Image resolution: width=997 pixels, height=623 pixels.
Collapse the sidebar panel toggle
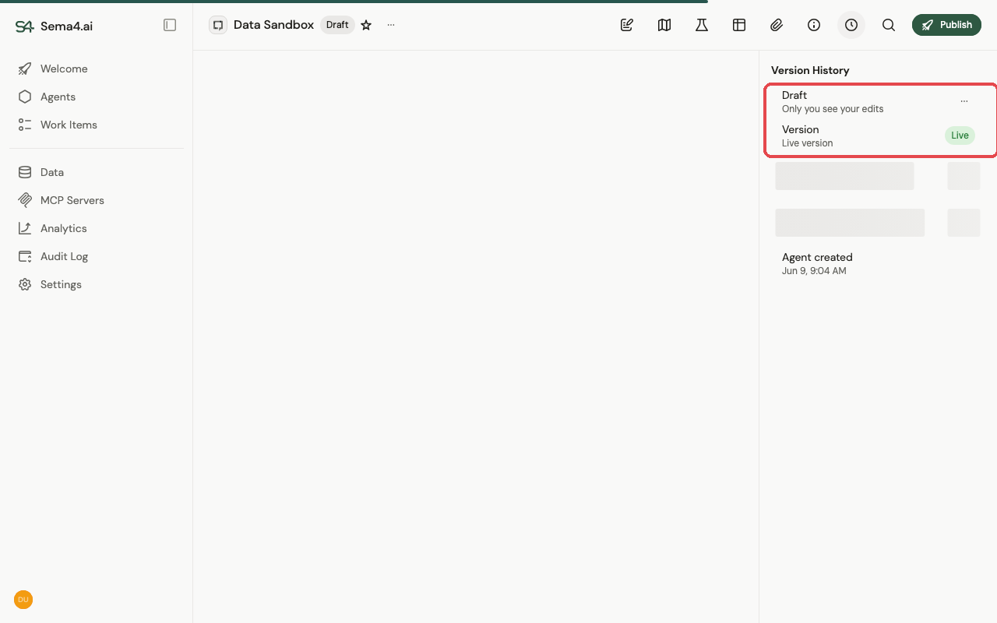click(x=170, y=25)
